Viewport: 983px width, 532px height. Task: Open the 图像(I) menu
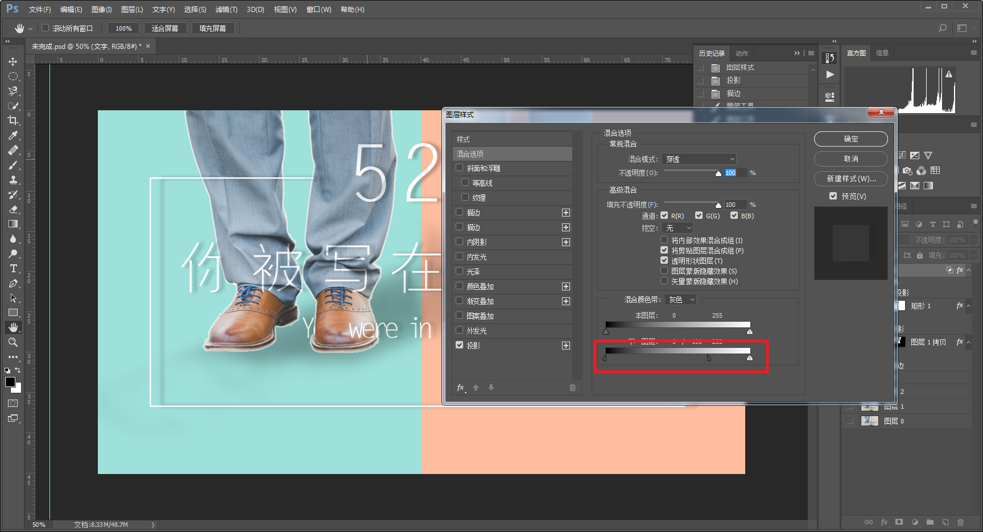(102, 10)
